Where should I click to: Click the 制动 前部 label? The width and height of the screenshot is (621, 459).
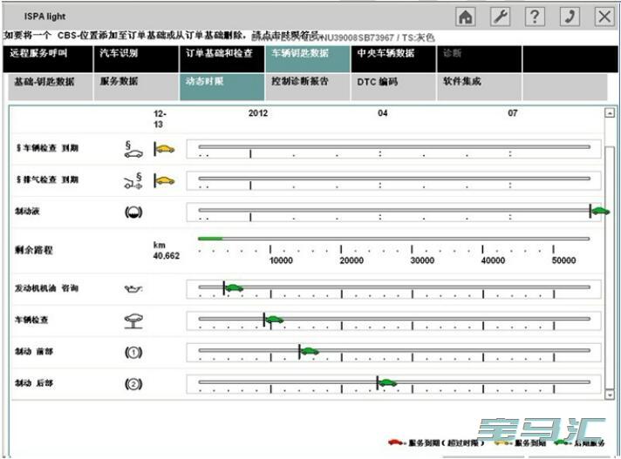tap(34, 352)
